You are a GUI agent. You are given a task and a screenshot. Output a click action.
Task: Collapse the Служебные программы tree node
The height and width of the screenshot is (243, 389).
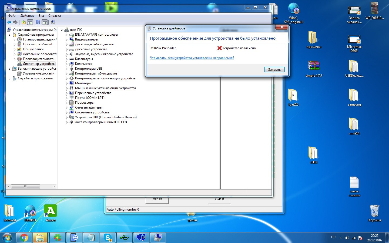pos(9,35)
